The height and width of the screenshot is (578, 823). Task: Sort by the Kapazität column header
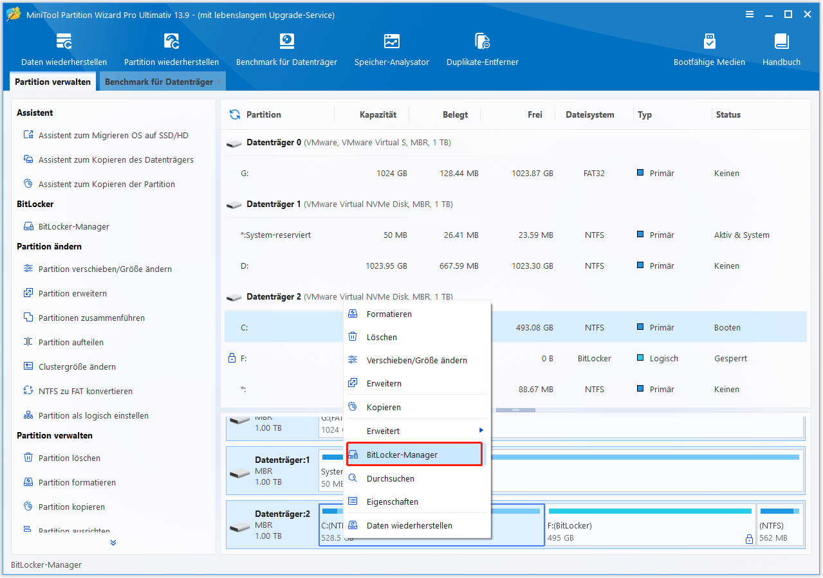pos(378,114)
